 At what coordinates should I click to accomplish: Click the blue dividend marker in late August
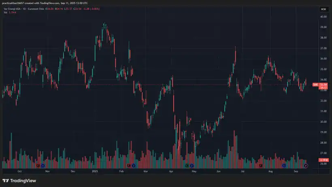[x=284, y=166]
